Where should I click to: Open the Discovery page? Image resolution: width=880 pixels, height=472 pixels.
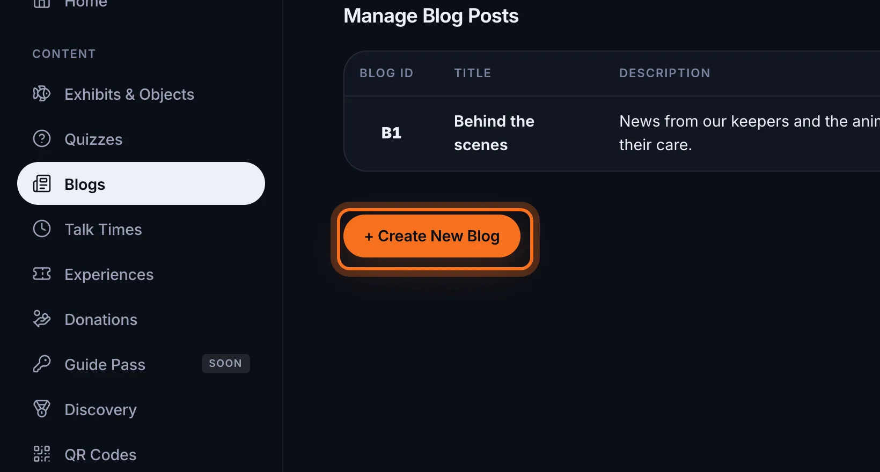point(141,409)
